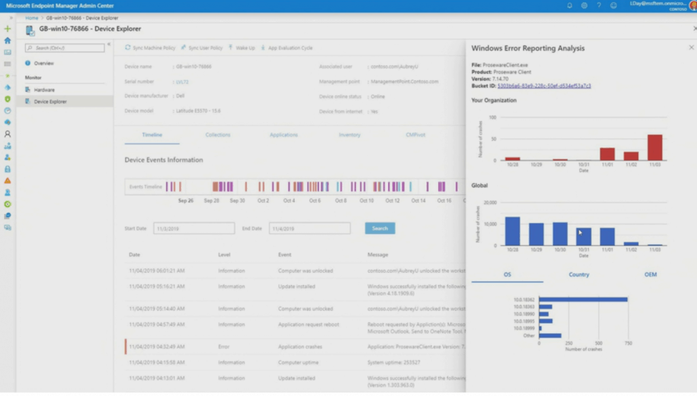This screenshot has height=396, width=697.
Task: Collapse the blade menu with the double chevron
Action: pyautogui.click(x=109, y=44)
